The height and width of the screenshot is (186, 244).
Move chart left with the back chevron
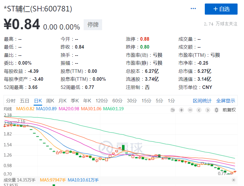[x=199, y=110]
